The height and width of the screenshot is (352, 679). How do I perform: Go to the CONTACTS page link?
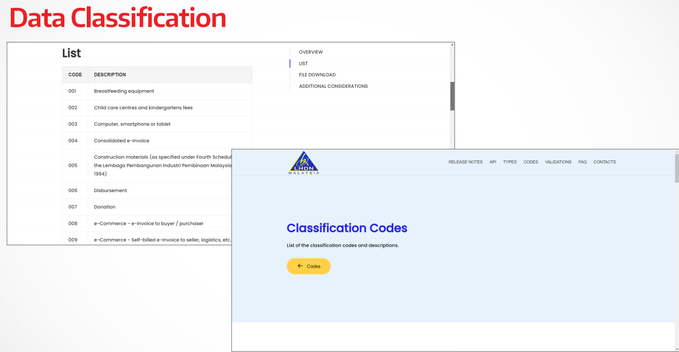click(604, 162)
